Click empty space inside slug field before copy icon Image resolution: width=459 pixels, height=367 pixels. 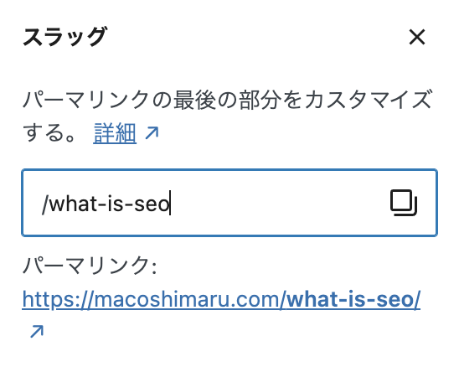coord(278,203)
